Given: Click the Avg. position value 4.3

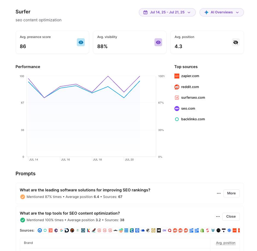Looking at the screenshot, I should pos(178,46).
